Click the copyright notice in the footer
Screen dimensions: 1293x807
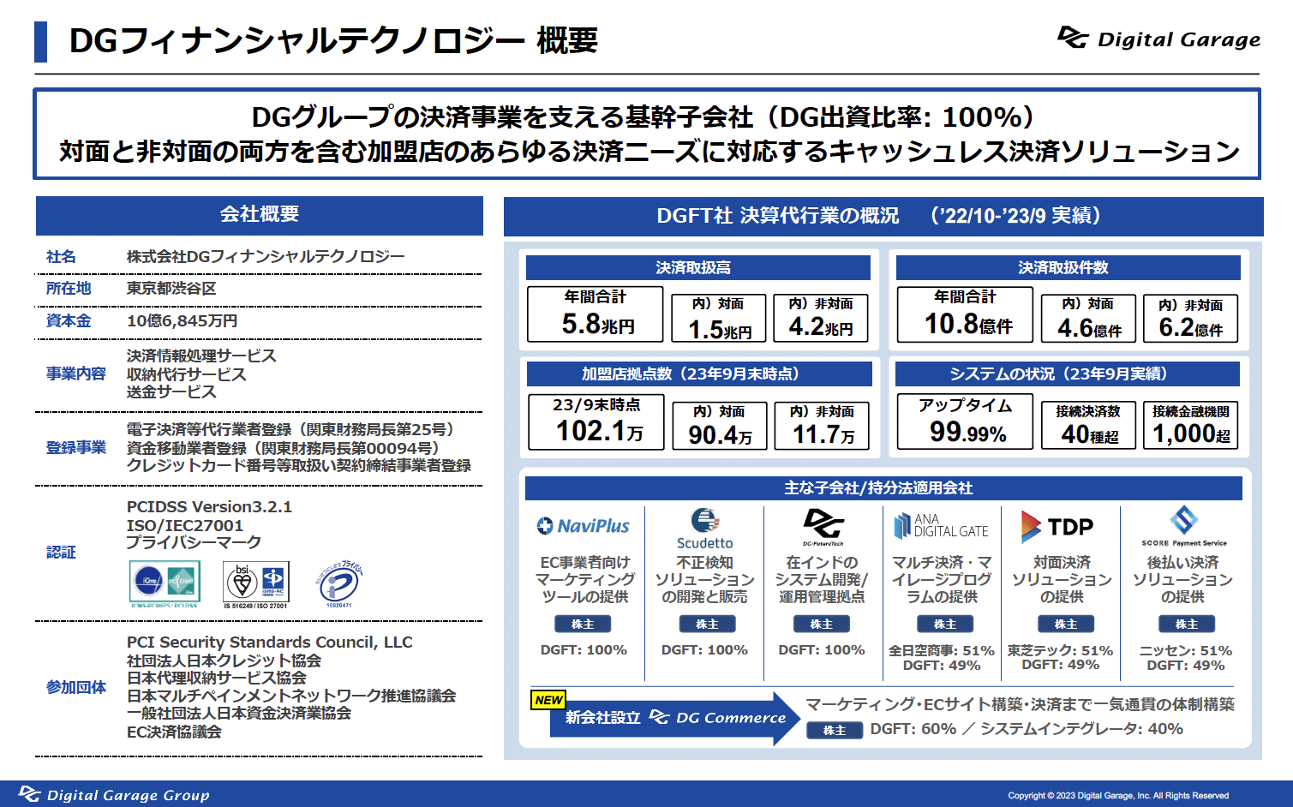click(1118, 796)
